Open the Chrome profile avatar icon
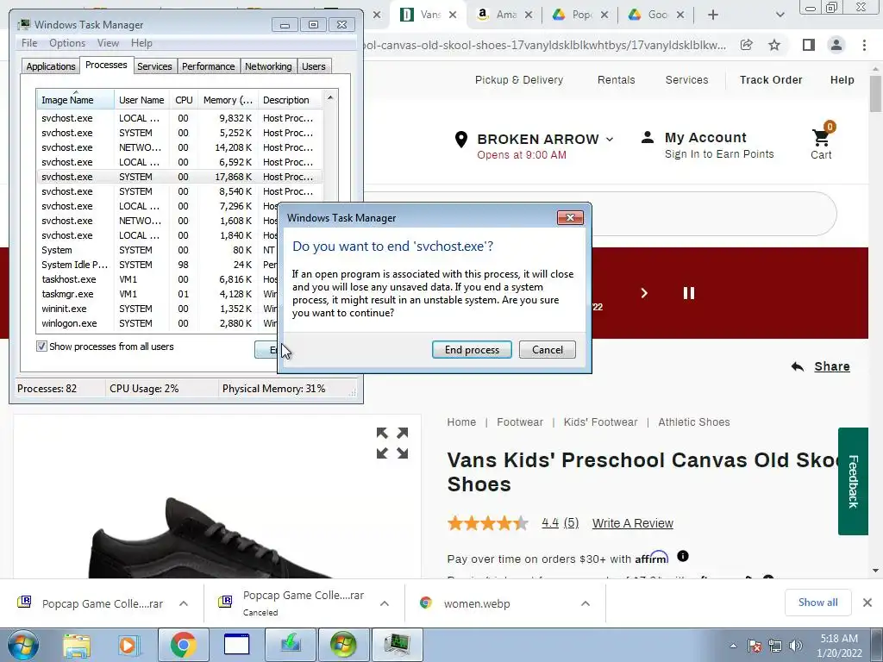The height and width of the screenshot is (662, 883). point(836,45)
